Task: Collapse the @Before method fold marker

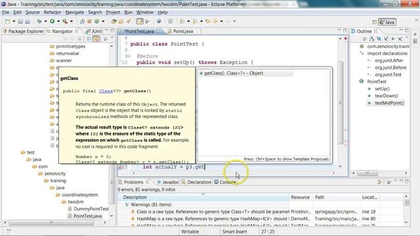Action: pyautogui.click(x=129, y=56)
